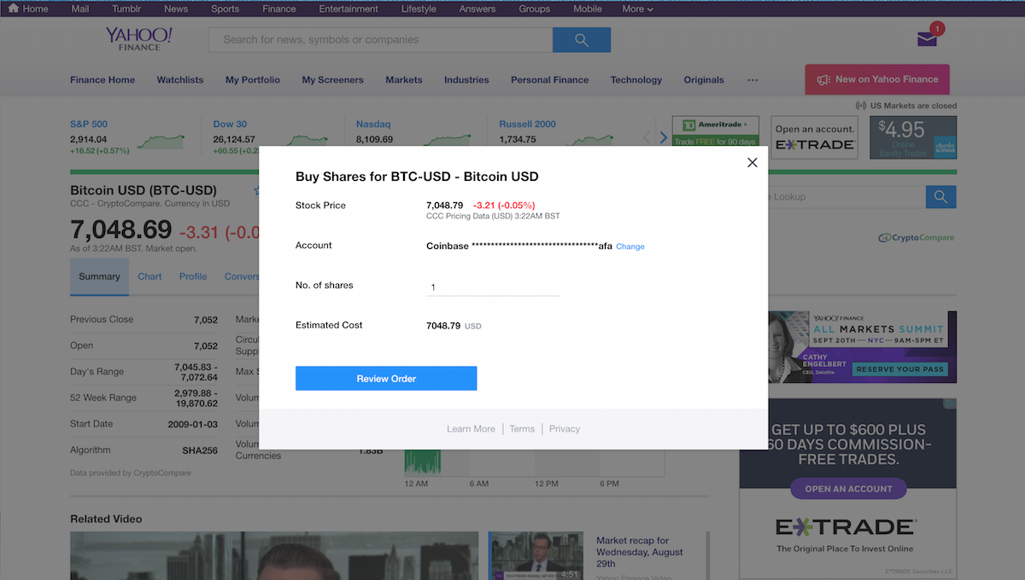
Task: Open My Portfolio
Action: tap(253, 79)
